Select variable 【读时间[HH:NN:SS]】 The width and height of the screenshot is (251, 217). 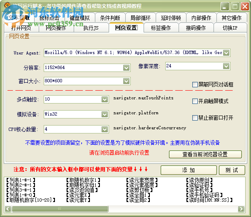click(209, 200)
